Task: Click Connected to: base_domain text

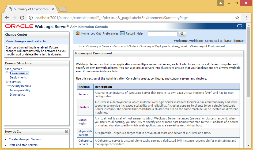Action: (225, 41)
